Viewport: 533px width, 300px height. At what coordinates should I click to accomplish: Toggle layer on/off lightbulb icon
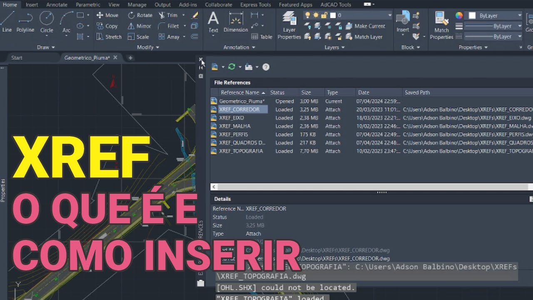(308, 15)
